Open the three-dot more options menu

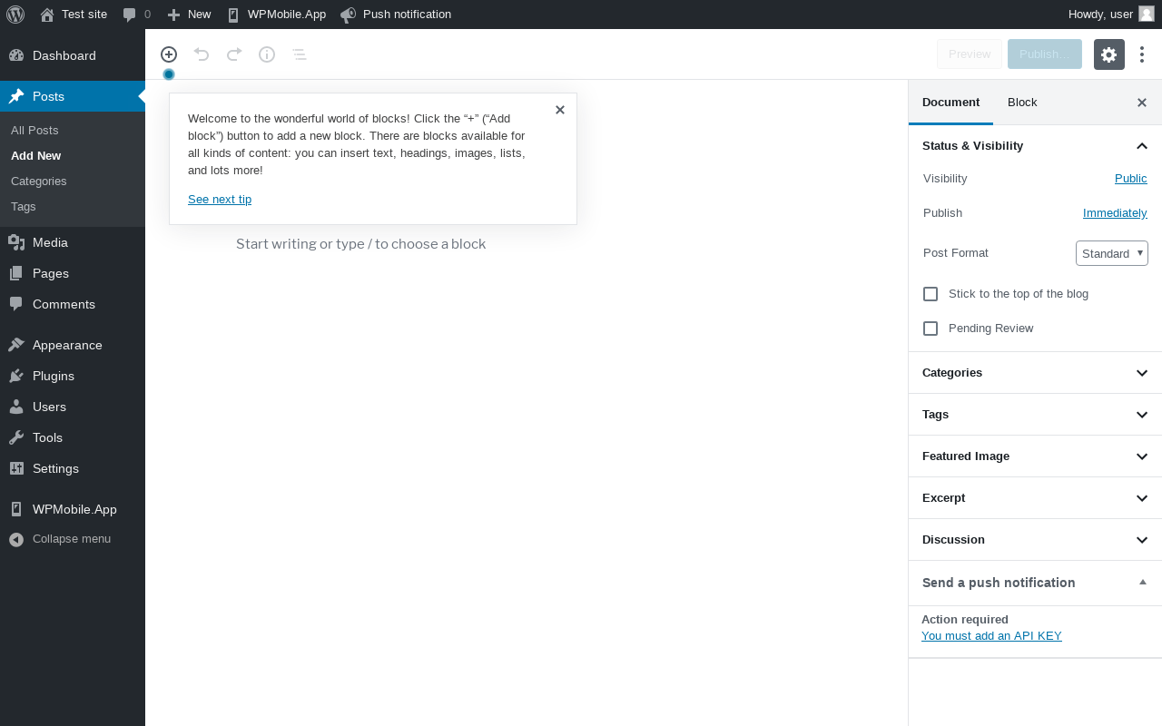[x=1142, y=54]
